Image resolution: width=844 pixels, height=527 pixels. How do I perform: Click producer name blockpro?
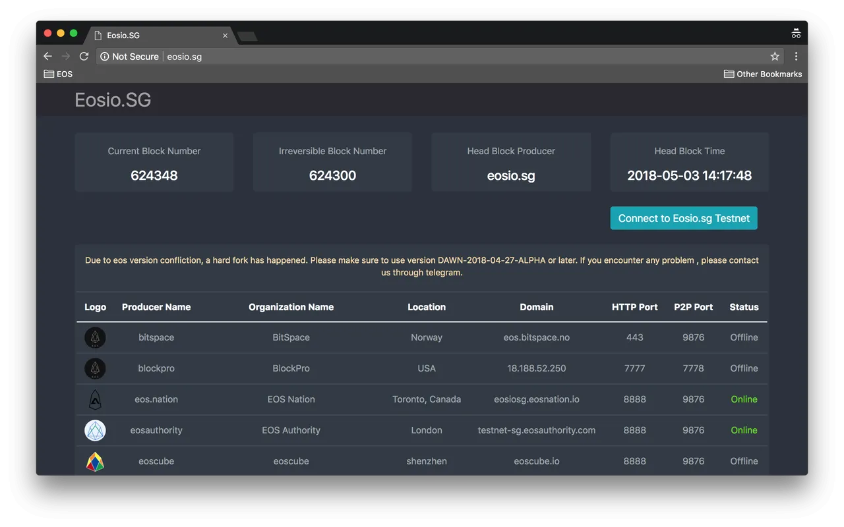(x=156, y=368)
